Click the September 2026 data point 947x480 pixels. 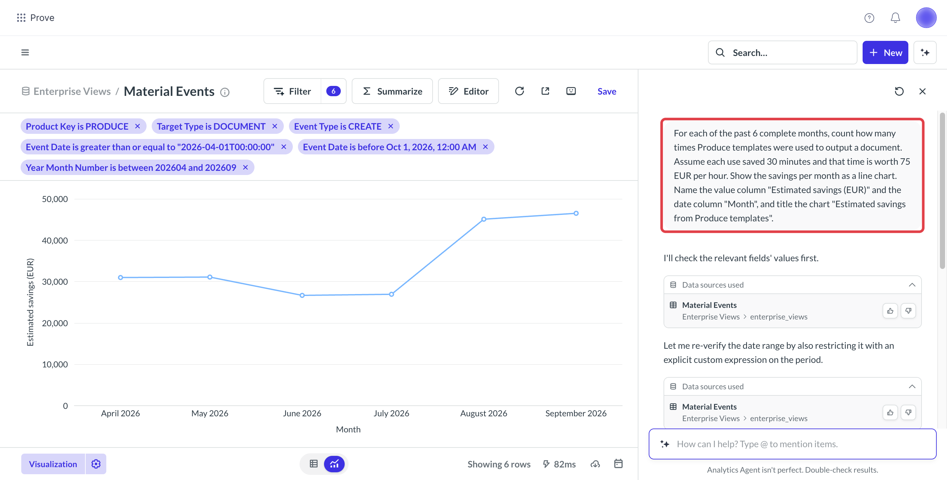pyautogui.click(x=576, y=213)
